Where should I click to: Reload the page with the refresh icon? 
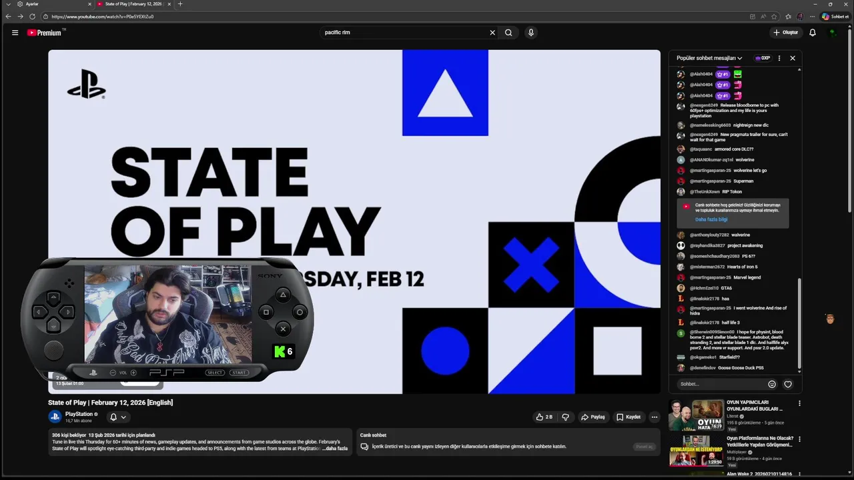tap(32, 17)
